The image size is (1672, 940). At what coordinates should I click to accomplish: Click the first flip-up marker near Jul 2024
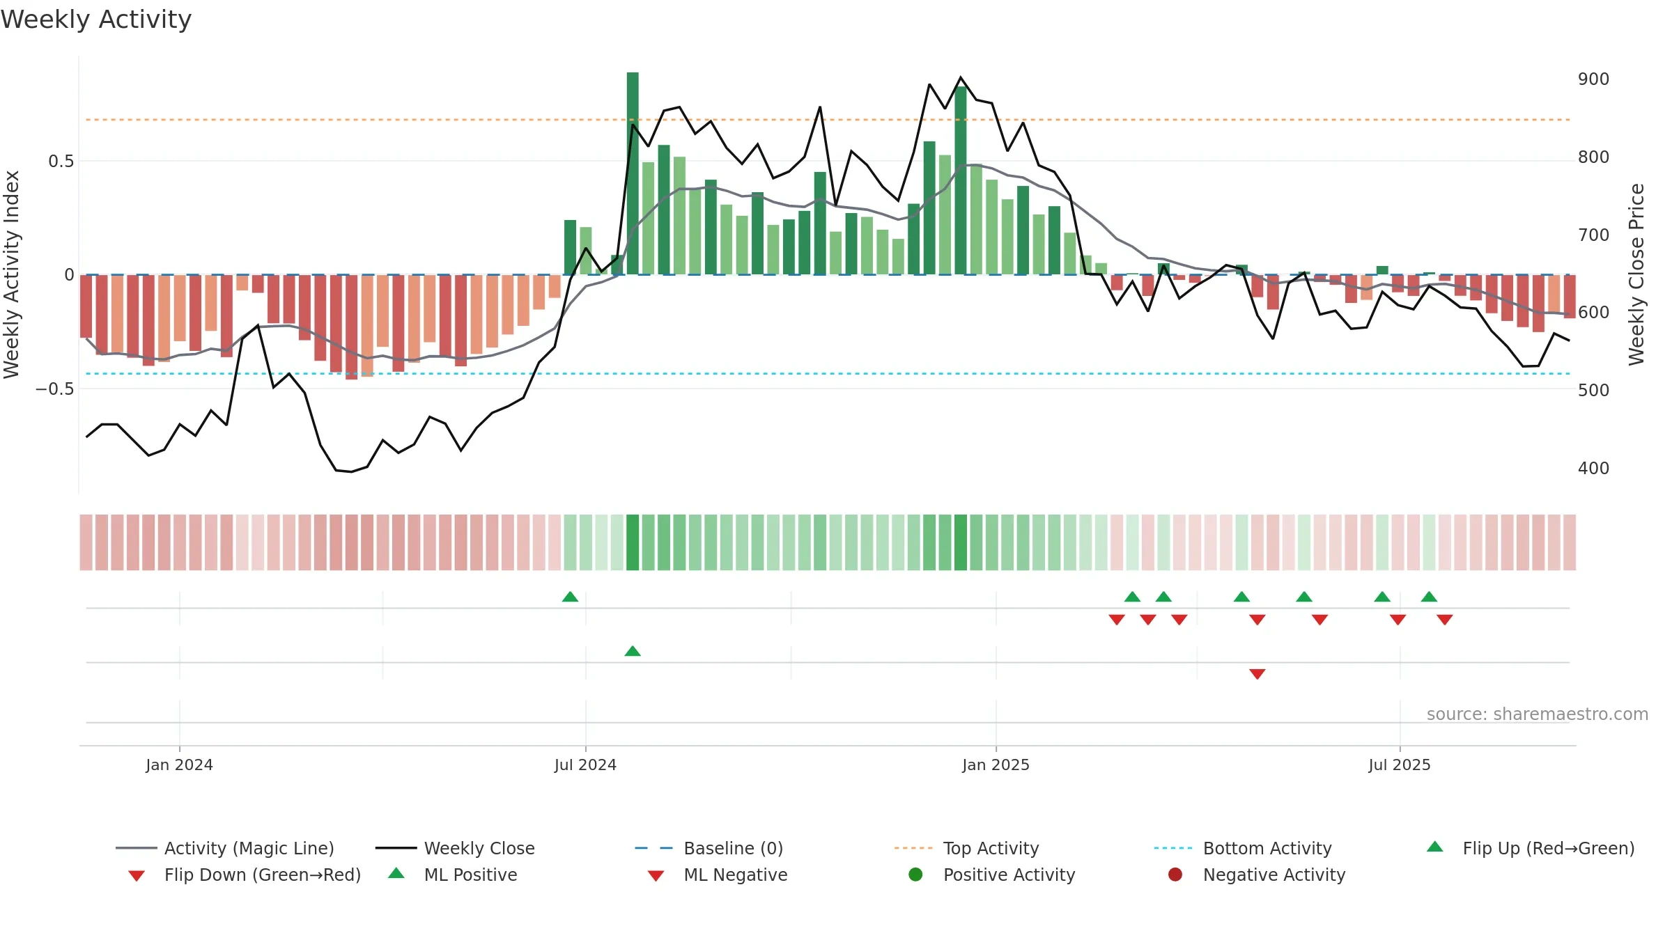tap(570, 597)
